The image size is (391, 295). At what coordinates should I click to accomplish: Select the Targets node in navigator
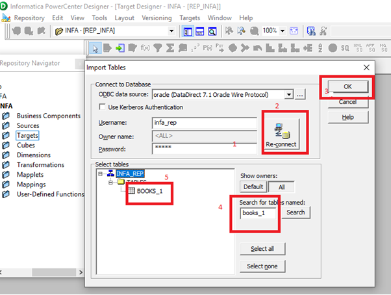click(27, 135)
